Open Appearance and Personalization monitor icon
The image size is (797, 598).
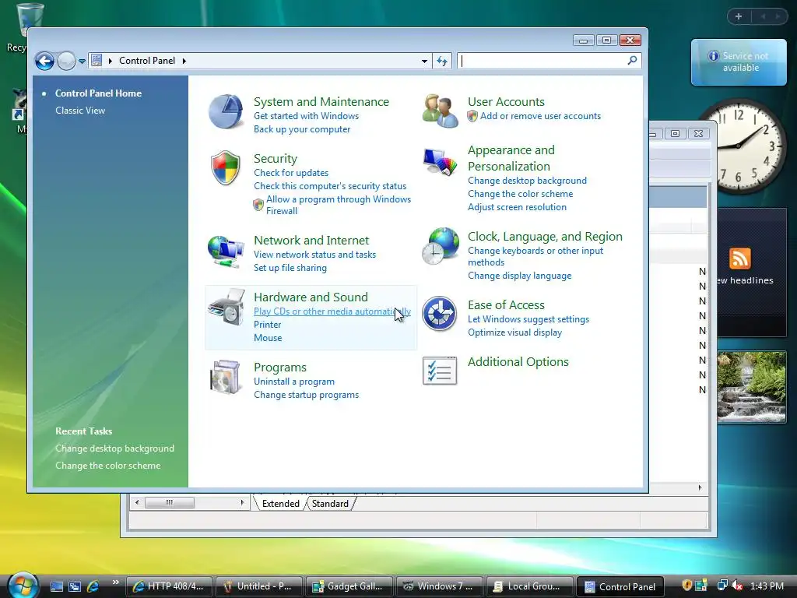[440, 162]
